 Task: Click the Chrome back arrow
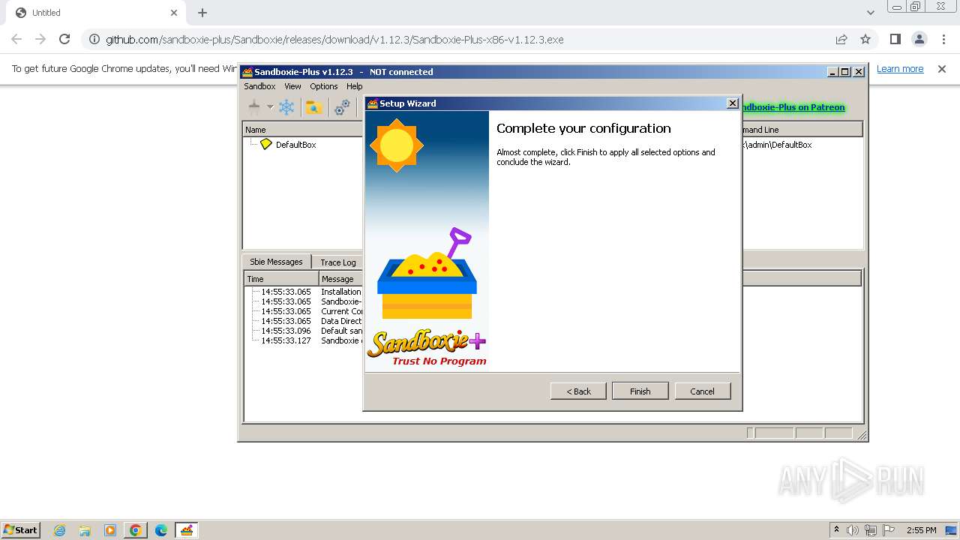point(16,39)
